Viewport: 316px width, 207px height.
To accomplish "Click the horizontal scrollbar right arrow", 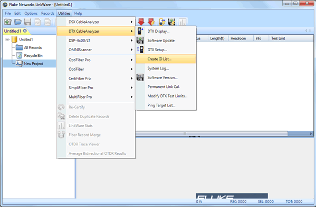I will (x=311, y=133).
